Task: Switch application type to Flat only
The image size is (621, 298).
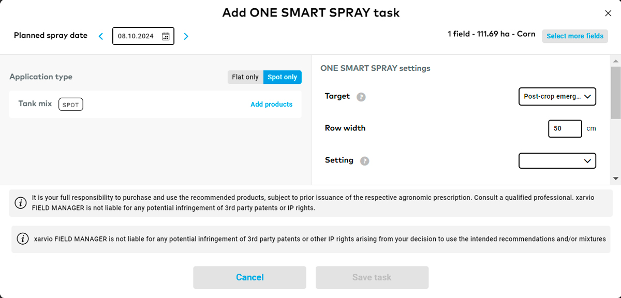Action: pos(245,77)
